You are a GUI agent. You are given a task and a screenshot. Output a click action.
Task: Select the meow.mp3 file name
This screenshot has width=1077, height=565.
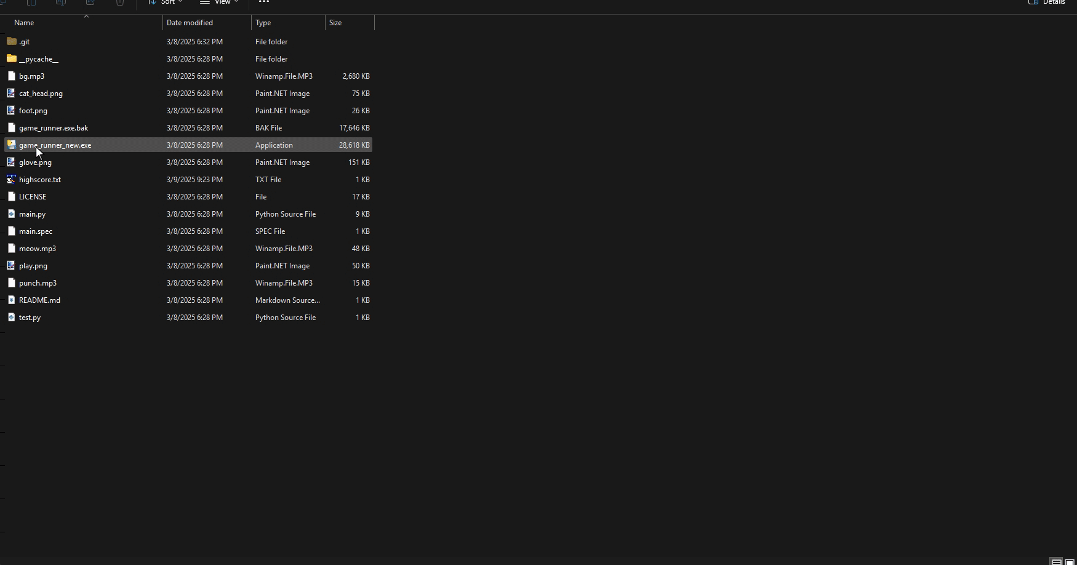pyautogui.click(x=38, y=249)
